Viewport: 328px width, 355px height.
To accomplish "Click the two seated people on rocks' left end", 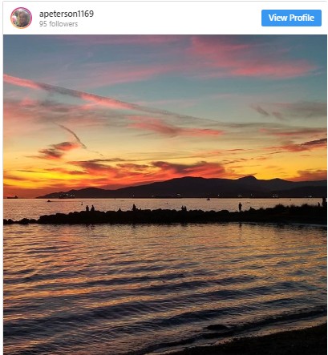I will pos(90,208).
